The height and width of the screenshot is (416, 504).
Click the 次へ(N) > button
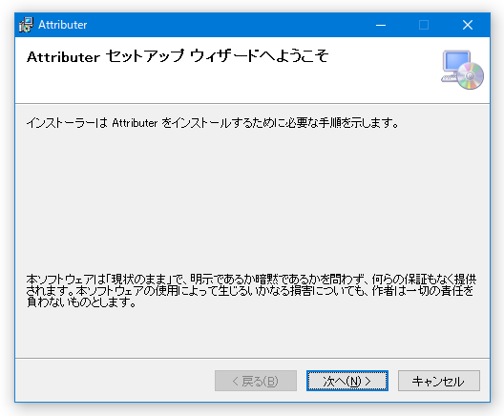pyautogui.click(x=347, y=381)
